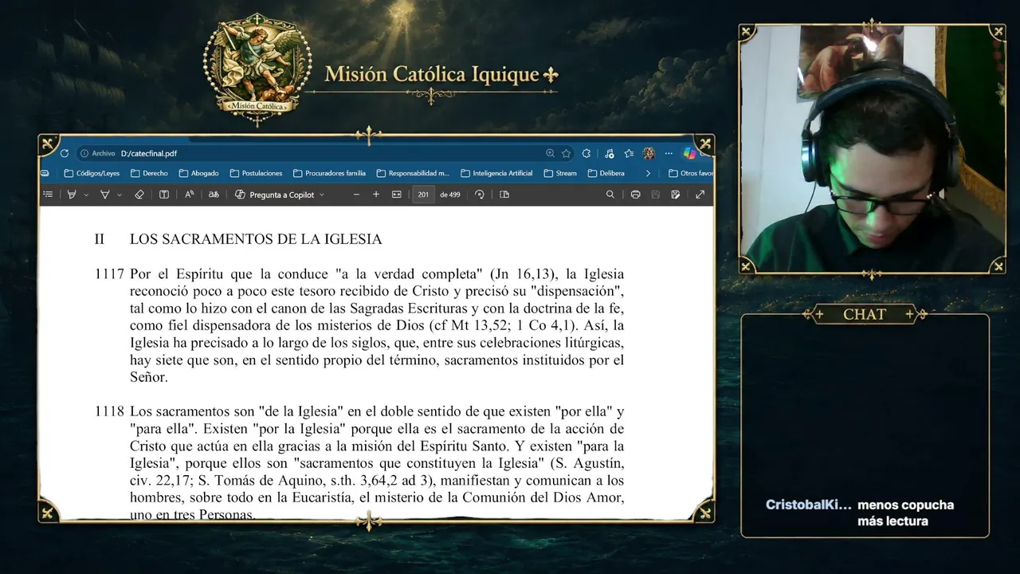Open the Otros favoritos folder
Viewport: 1020px width, 574px height.
click(690, 173)
